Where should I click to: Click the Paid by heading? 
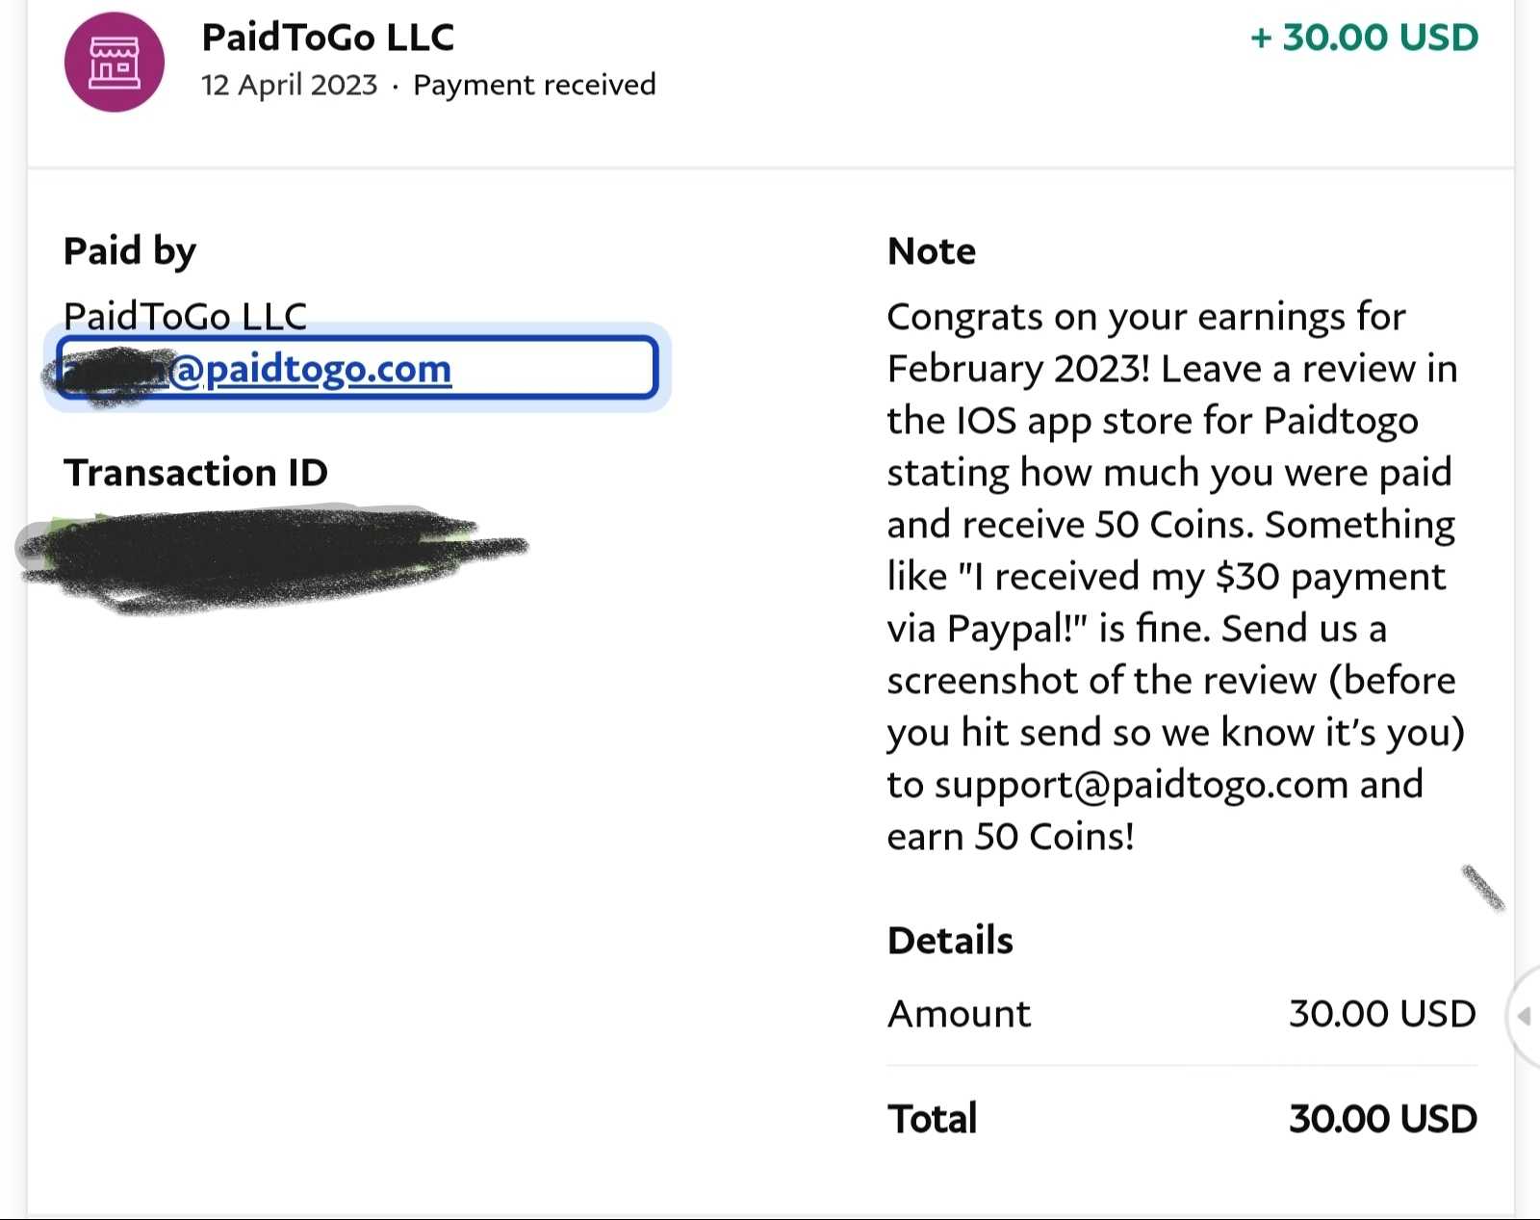coord(130,251)
